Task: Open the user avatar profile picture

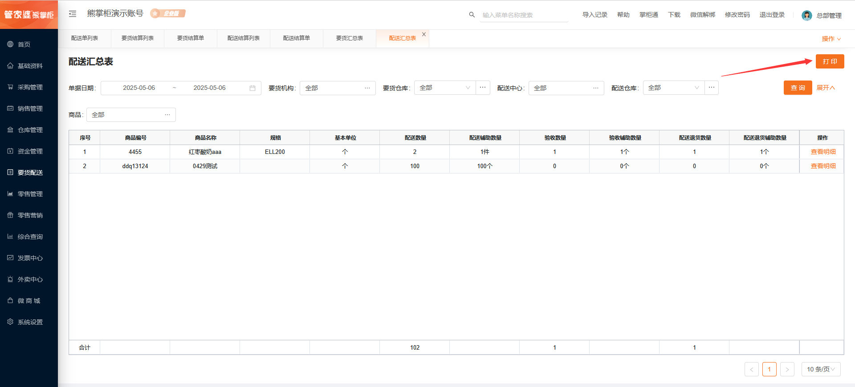Action: coord(806,16)
